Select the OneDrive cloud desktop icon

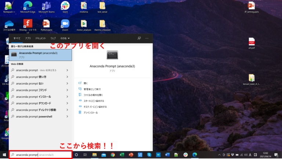pos(9,25)
